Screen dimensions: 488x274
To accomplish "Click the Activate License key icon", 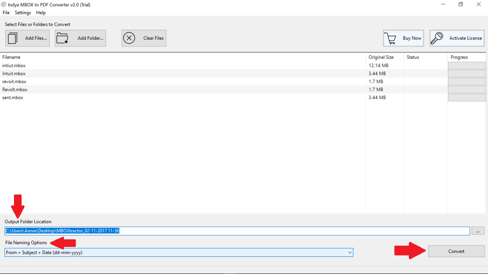I will click(437, 38).
